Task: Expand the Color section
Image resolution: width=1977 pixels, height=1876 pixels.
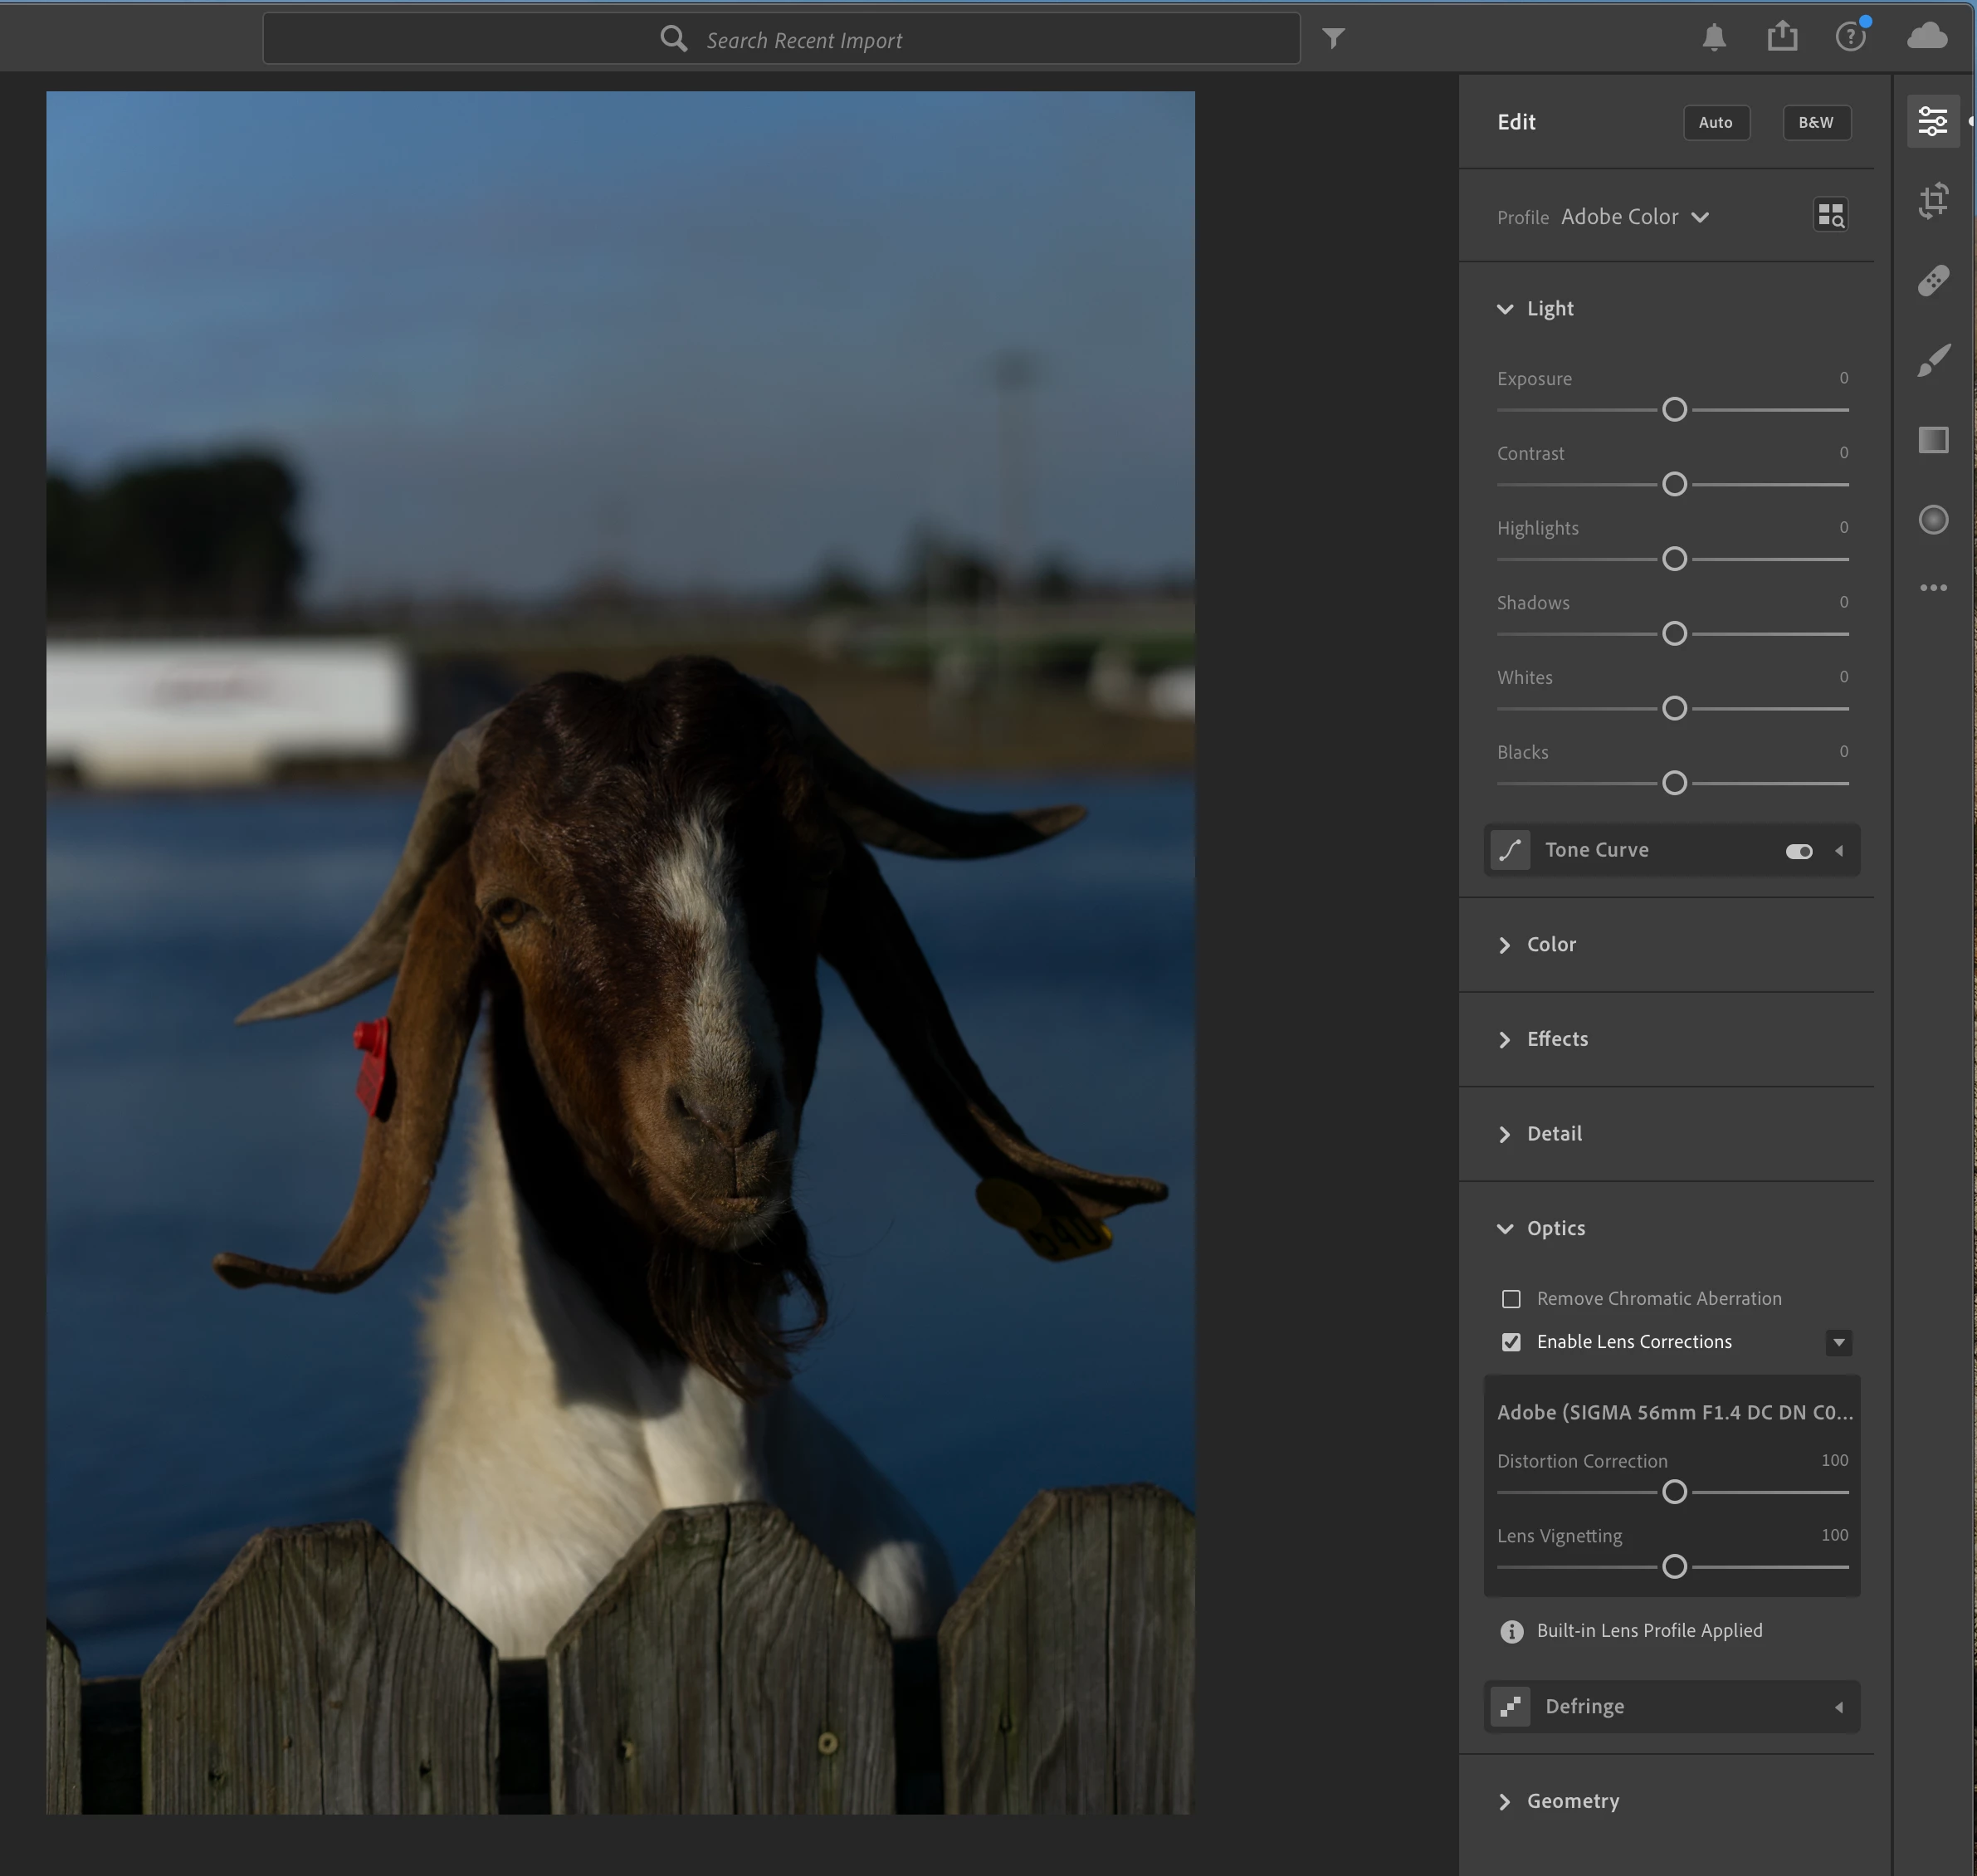Action: pyautogui.click(x=1550, y=945)
